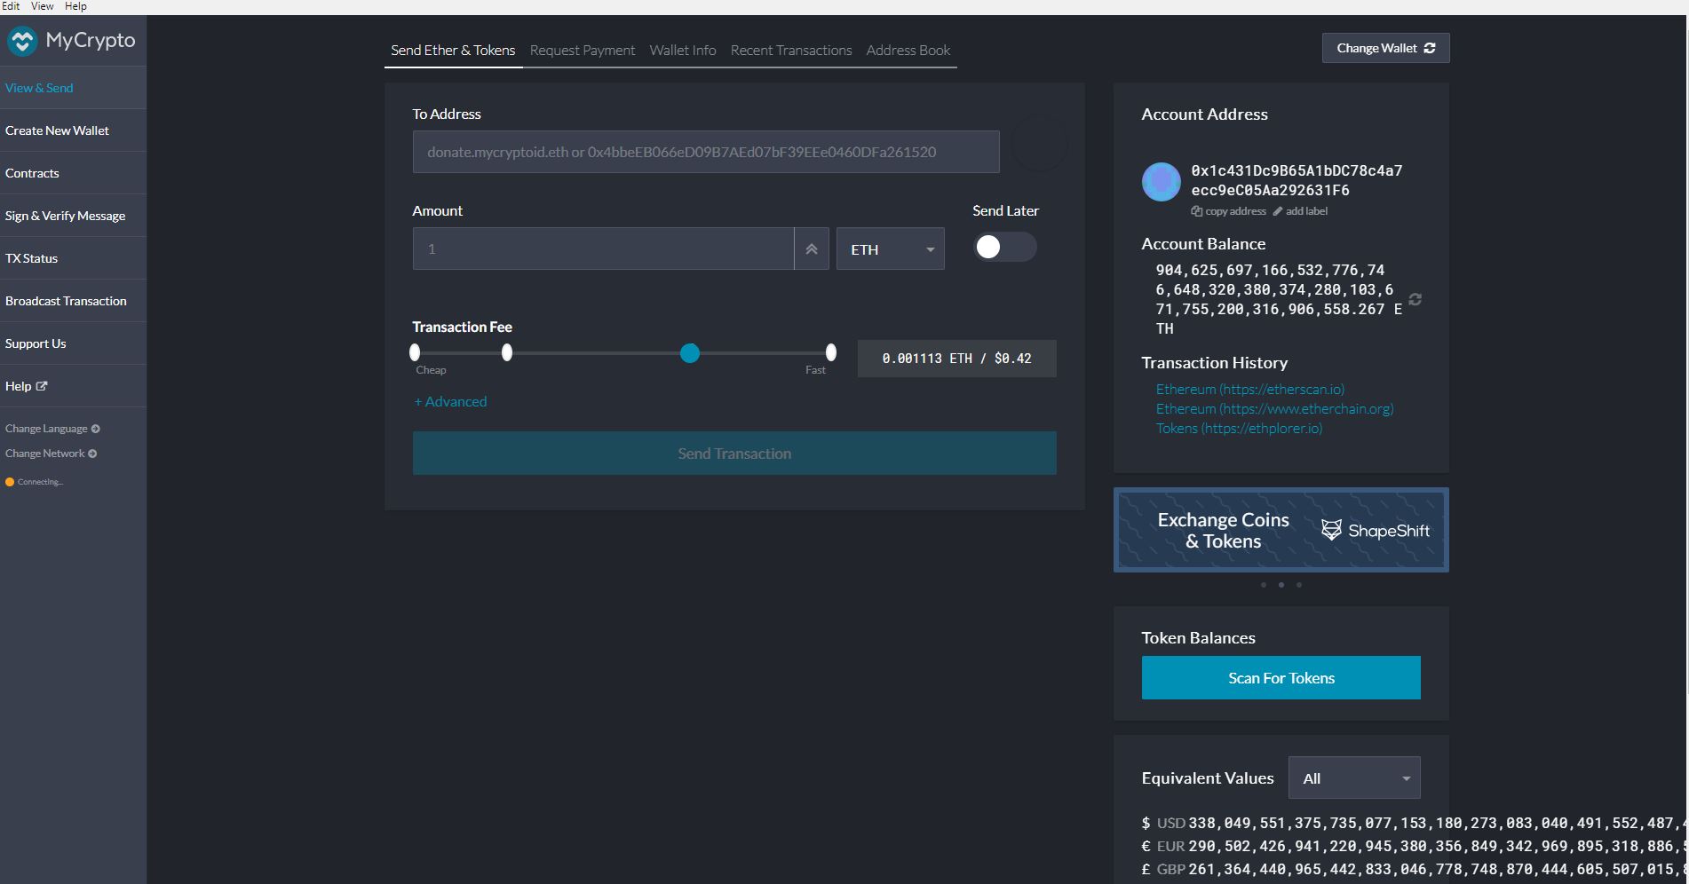1689x884 pixels.
Task: Click the 0.001113 ETH fee value
Action: 957,359
